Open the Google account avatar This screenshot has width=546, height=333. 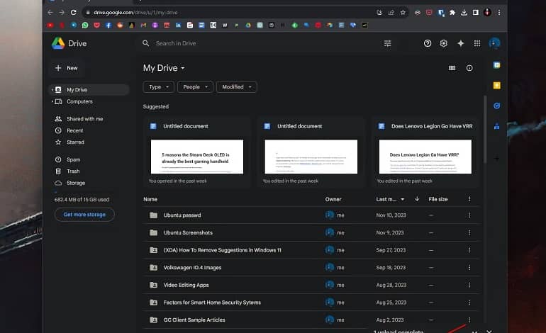(x=494, y=43)
